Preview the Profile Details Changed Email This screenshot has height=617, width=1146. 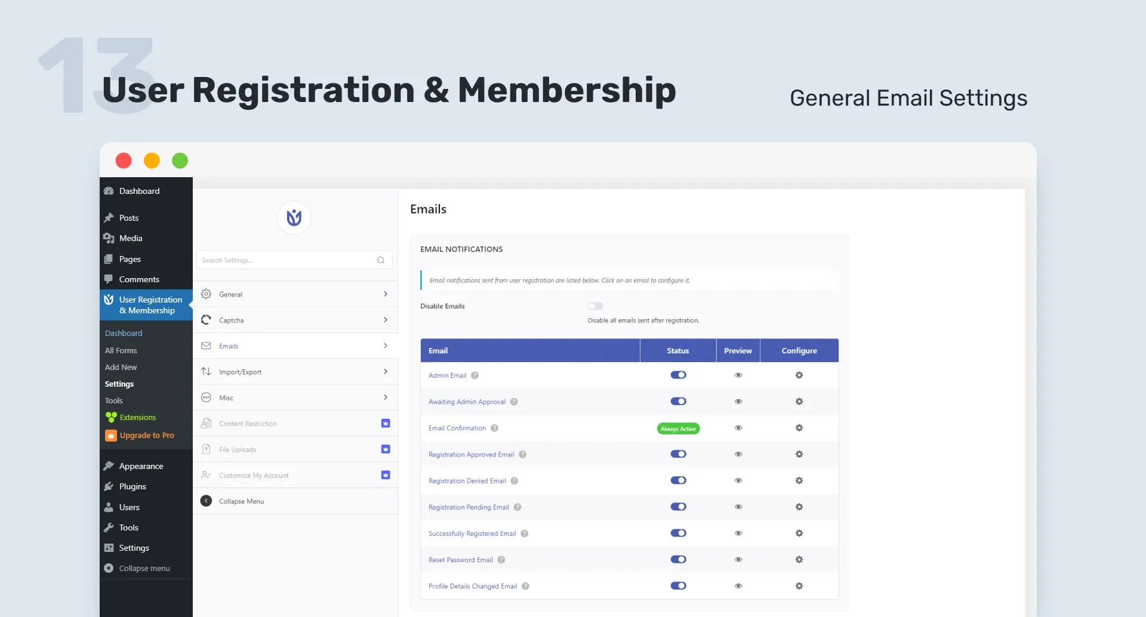click(738, 586)
